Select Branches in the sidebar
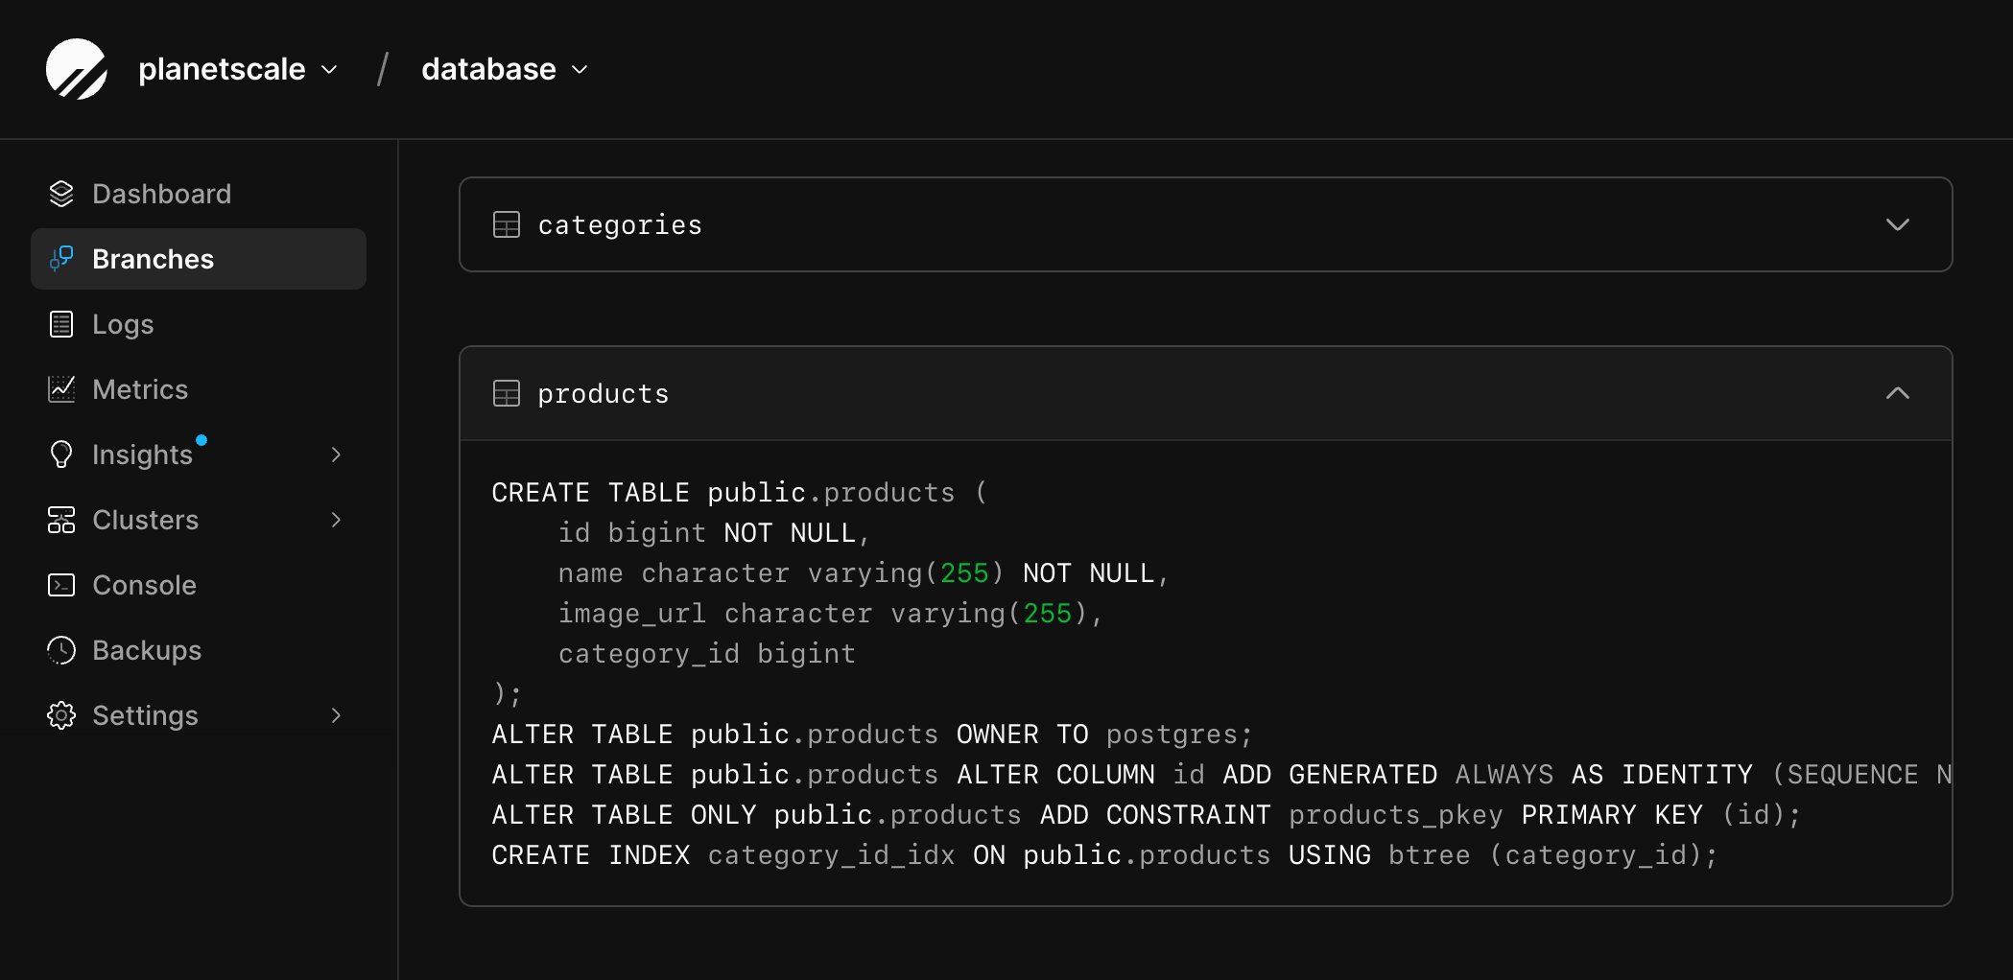Image resolution: width=2013 pixels, height=980 pixels. point(199,259)
